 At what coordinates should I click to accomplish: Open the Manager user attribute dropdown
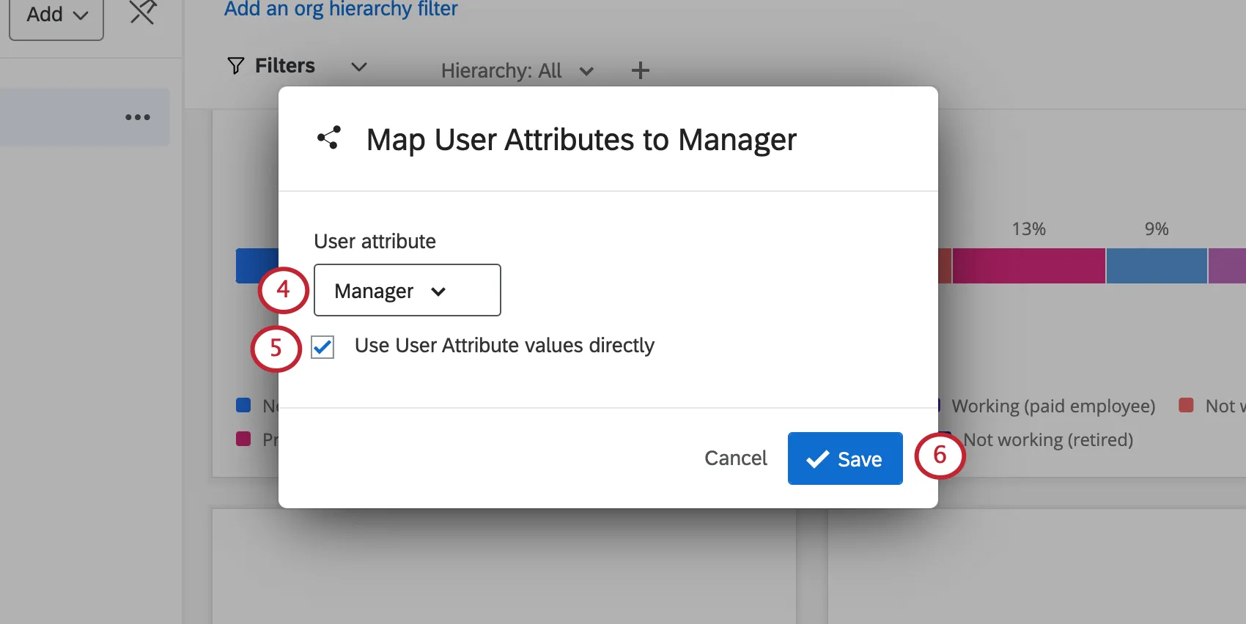click(x=407, y=291)
